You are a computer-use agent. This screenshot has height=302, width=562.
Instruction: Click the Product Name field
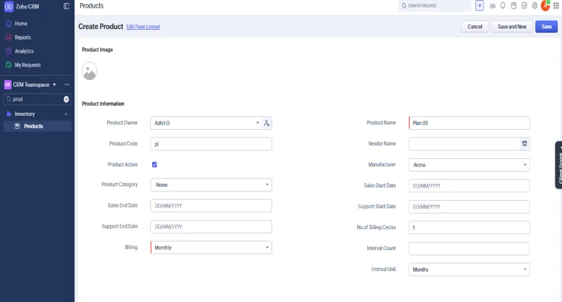tap(469, 123)
